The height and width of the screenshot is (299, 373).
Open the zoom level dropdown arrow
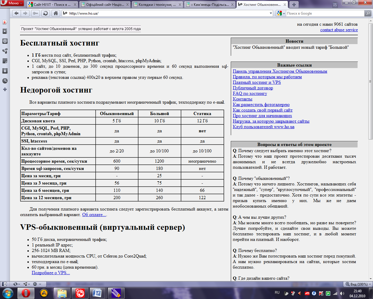(x=370, y=284)
